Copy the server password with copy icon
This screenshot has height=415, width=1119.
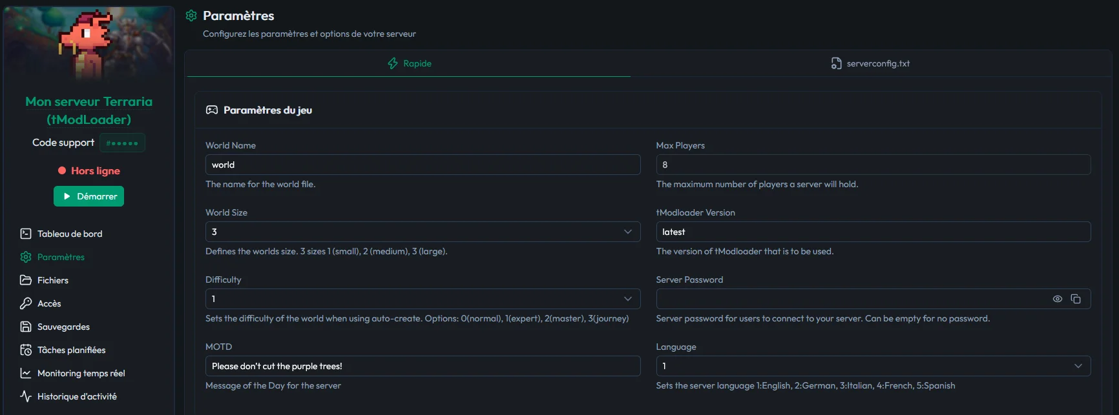[1076, 299]
